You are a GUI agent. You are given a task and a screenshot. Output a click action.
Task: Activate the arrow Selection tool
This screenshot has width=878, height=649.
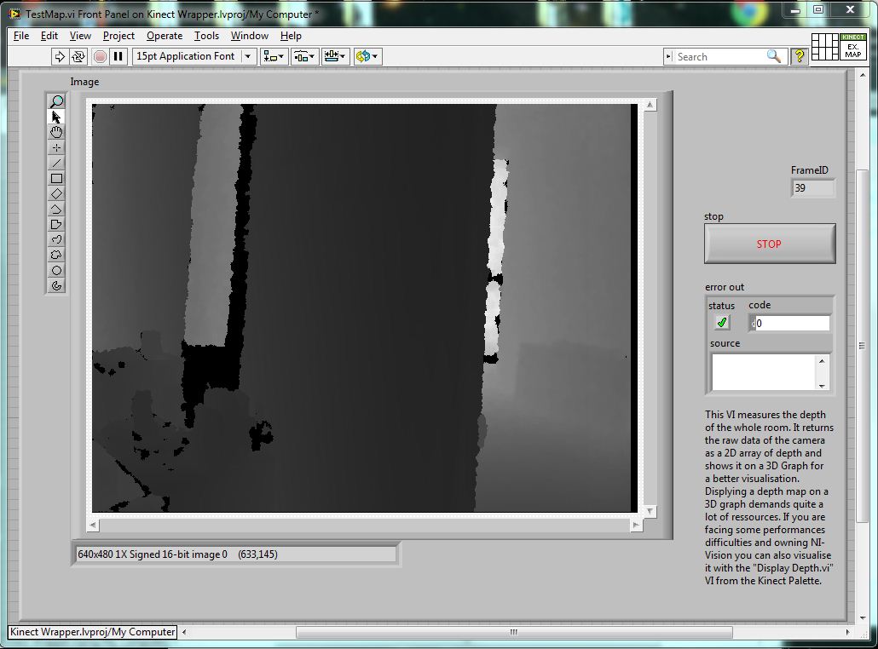point(56,118)
